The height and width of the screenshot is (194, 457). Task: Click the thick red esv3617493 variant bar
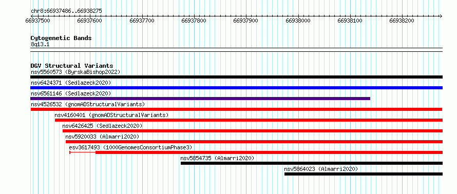(x=269, y=152)
